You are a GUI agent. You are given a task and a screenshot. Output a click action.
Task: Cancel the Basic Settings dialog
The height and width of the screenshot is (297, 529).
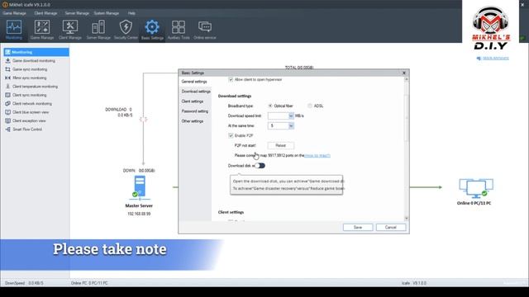(391, 228)
